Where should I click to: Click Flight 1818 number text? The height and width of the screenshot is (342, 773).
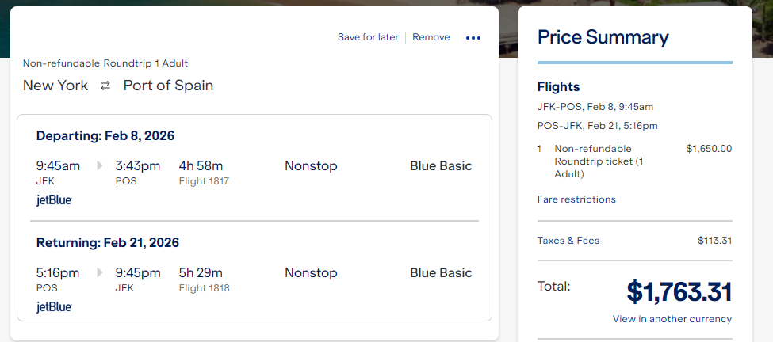[x=204, y=288]
